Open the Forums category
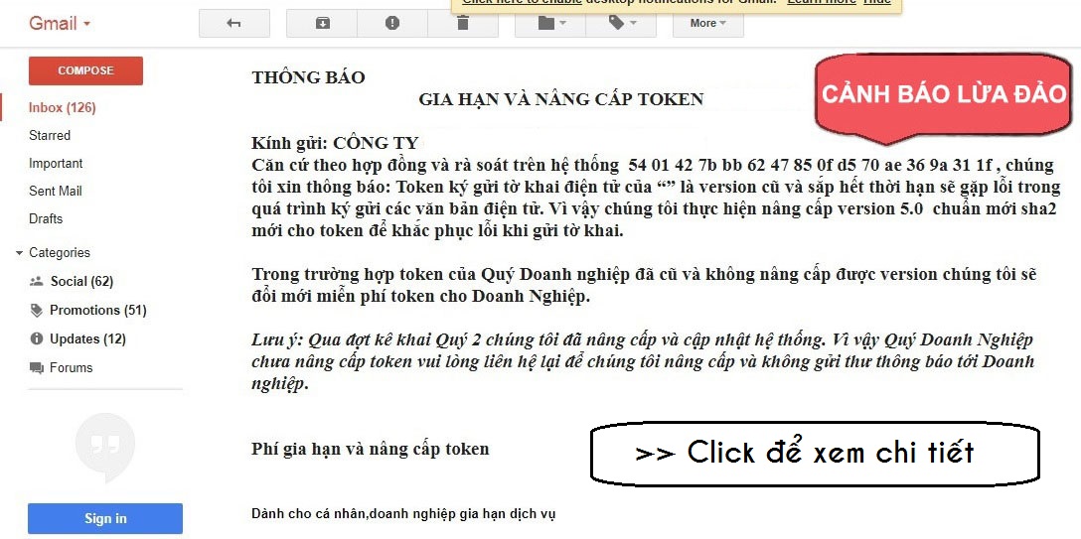Viewport: 1081px width, 539px height. [71, 368]
